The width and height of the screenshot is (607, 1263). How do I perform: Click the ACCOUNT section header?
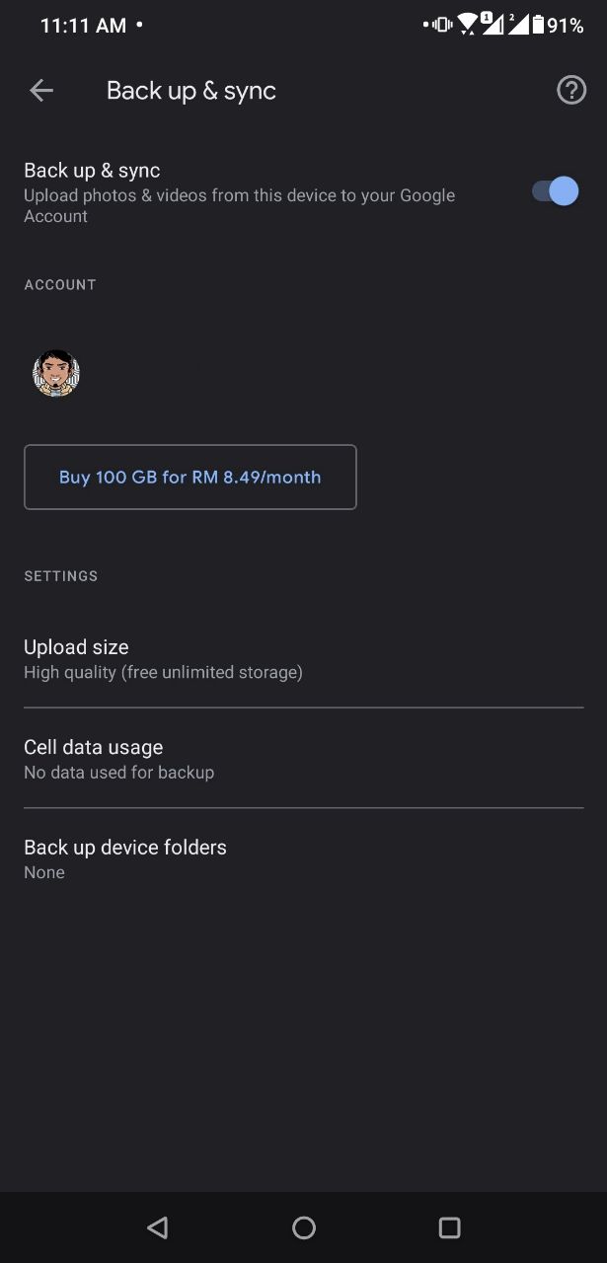pos(60,284)
